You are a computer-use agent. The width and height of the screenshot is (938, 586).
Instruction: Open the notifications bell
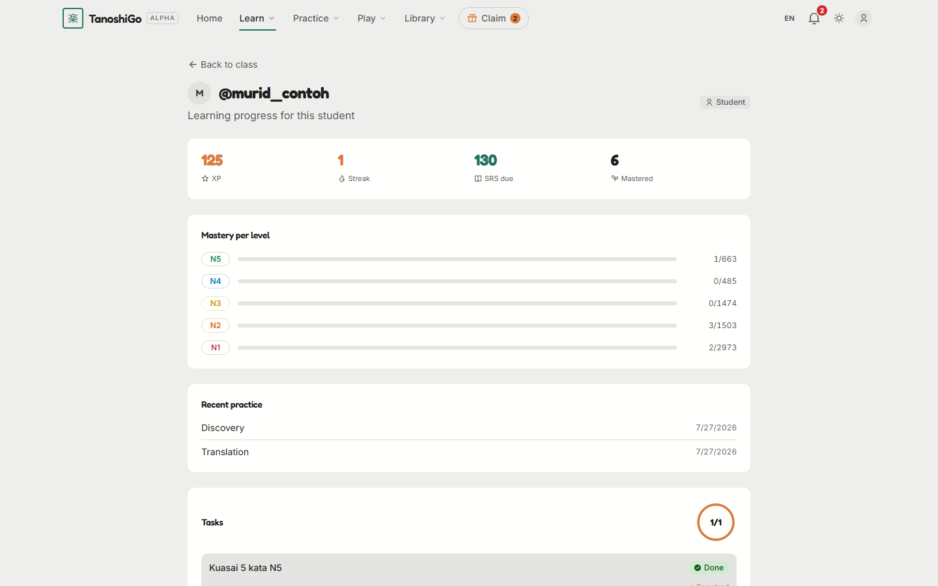click(x=814, y=18)
